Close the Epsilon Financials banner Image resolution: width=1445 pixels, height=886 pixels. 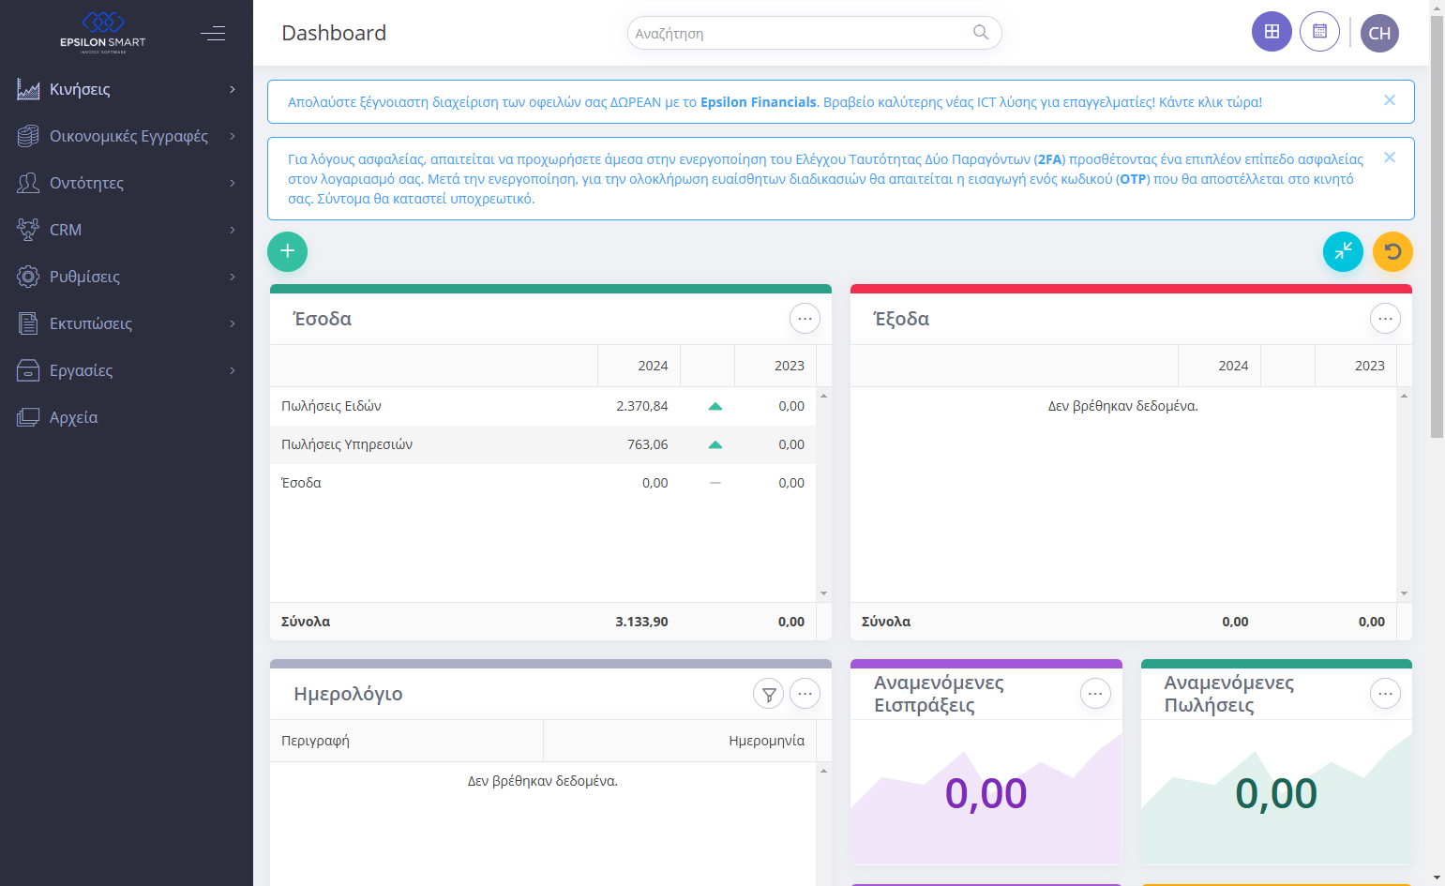1390,100
